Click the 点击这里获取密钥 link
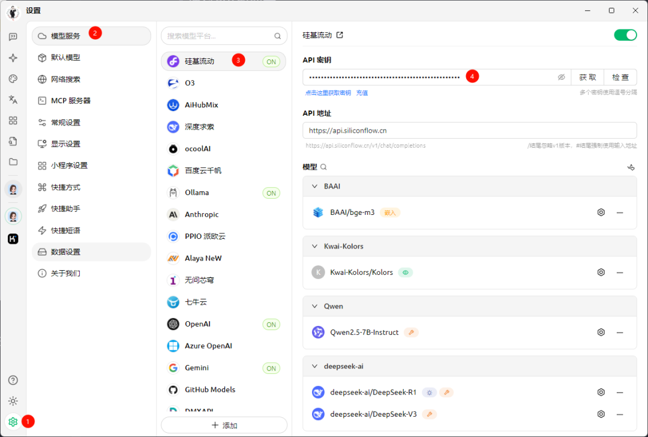Viewport: 648px width, 437px height. point(328,93)
